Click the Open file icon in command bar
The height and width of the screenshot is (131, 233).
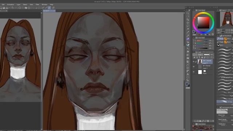click(4, 8)
